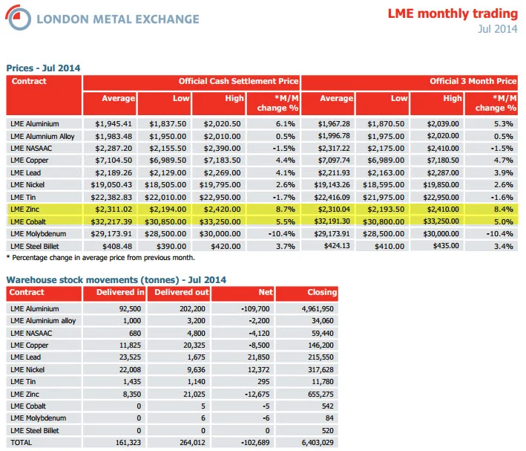Click Nickel closing stock 317,628
This screenshot has height=451, width=526.
tap(321, 370)
